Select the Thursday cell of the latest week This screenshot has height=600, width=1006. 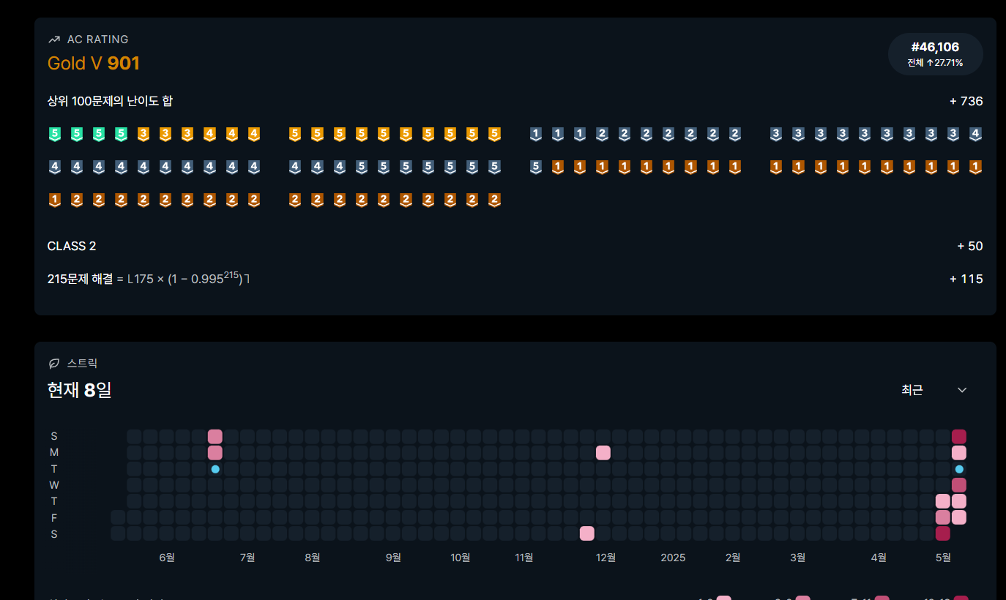959,501
